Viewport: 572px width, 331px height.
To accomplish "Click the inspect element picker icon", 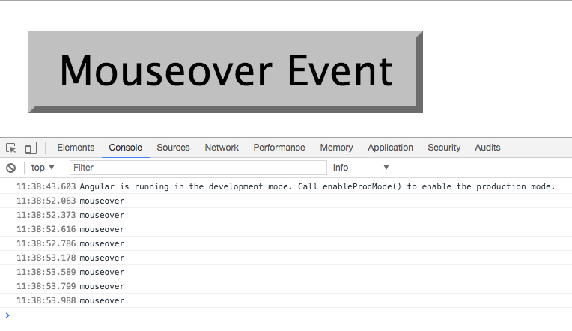I will [x=11, y=148].
